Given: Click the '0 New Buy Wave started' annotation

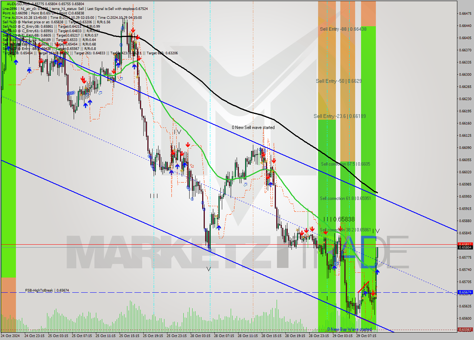Looking at the screenshot, I should (x=349, y=329).
